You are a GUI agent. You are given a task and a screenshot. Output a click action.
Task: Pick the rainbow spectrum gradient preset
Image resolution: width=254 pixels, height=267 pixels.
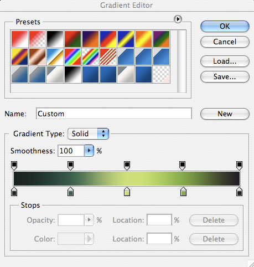[72, 57]
